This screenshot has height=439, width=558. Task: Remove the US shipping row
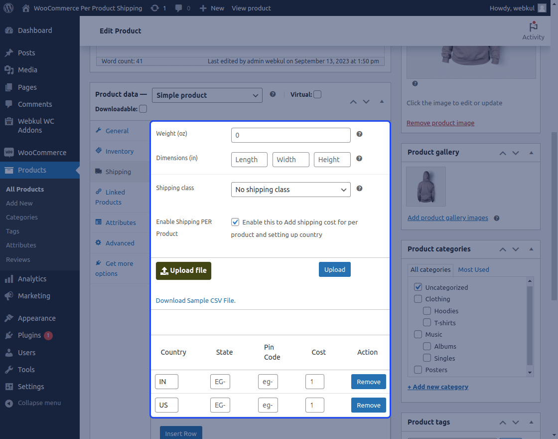click(x=368, y=405)
